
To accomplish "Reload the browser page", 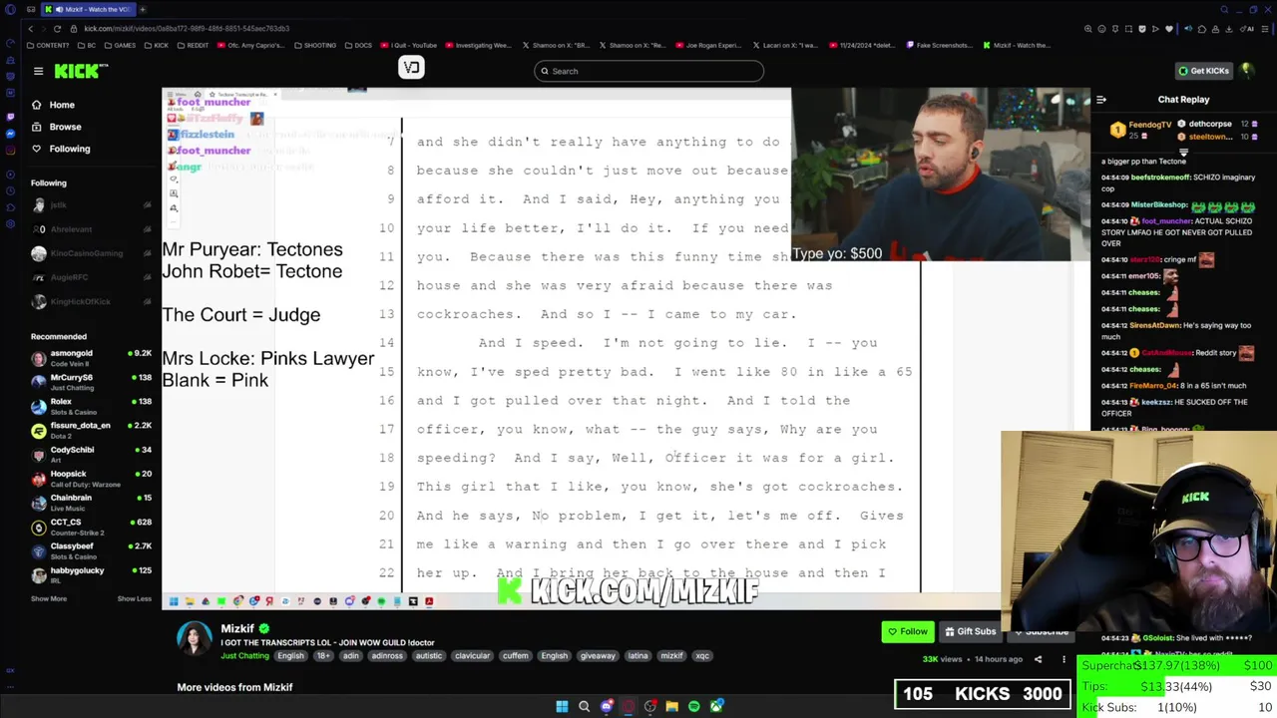I will click(56, 29).
